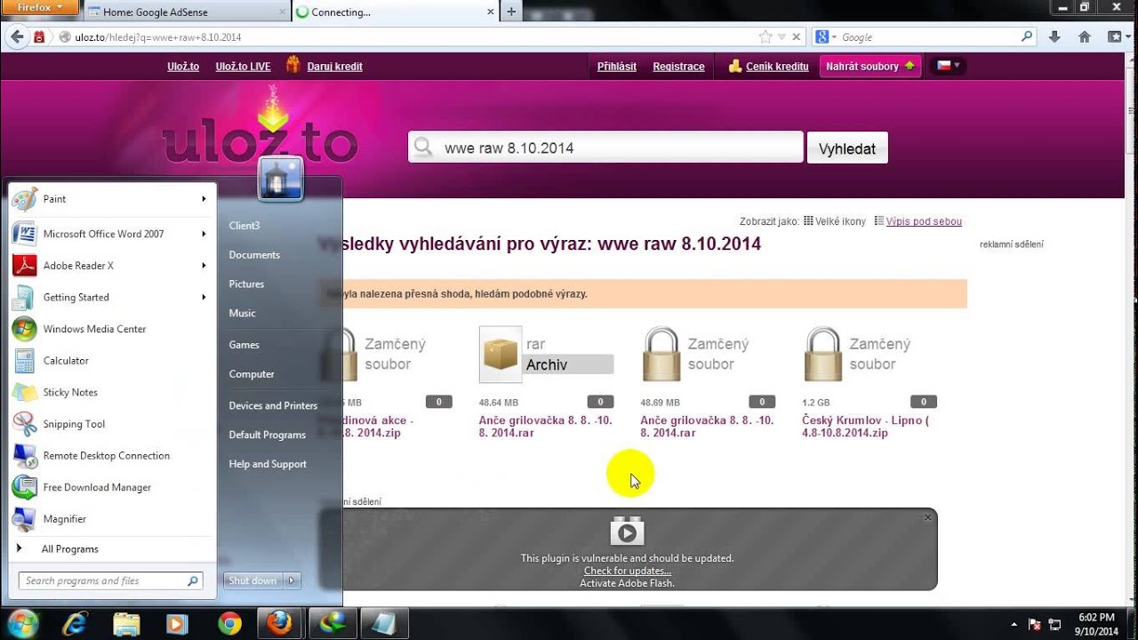Click the Shut down button
This screenshot has height=640, width=1138.
252,580
